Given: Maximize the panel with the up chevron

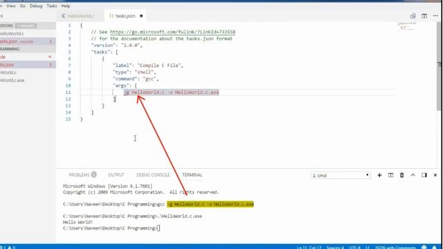Looking at the screenshot, I should pyautogui.click(x=413, y=175).
